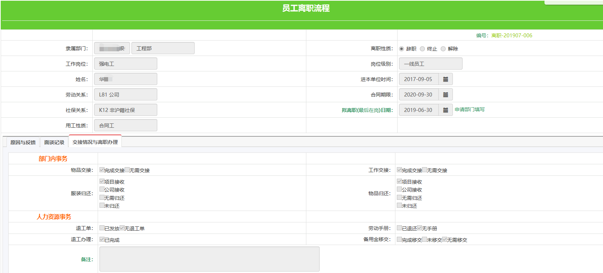The height and width of the screenshot is (273, 603).
Task: Click the 离职-201907-006 number link
Action: click(512, 36)
